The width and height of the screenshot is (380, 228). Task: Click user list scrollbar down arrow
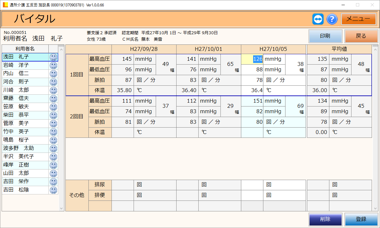point(61,208)
